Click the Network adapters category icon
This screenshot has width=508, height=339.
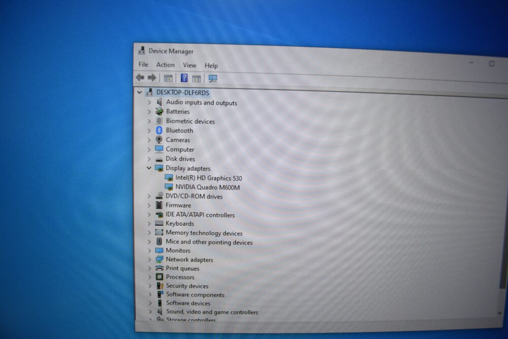[x=159, y=259]
